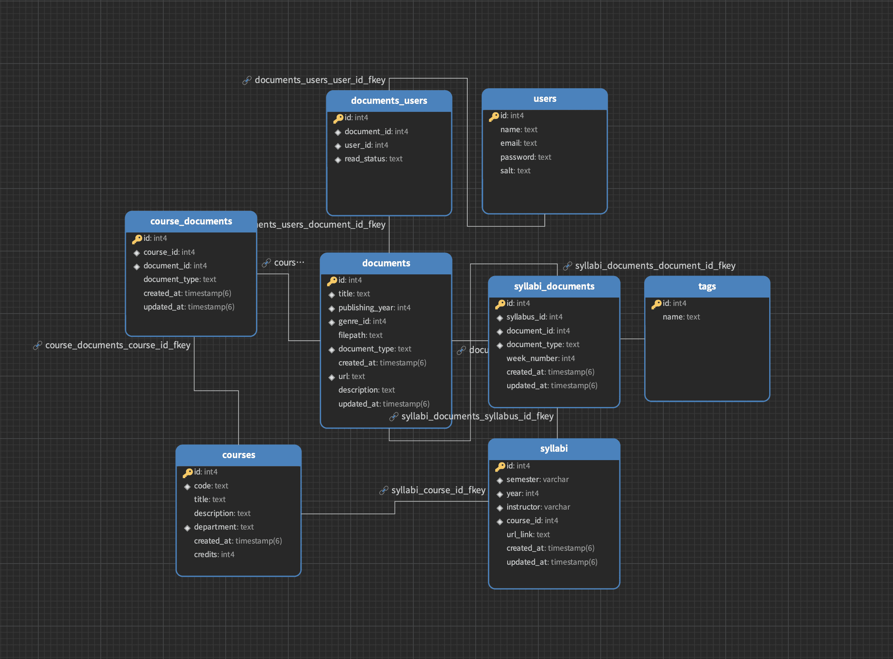
Task: Click the link icon beside course_documents_course_id_fkey
Action: point(37,345)
